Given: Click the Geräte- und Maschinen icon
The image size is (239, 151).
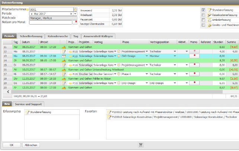Looking at the screenshot, I should coord(210,25).
